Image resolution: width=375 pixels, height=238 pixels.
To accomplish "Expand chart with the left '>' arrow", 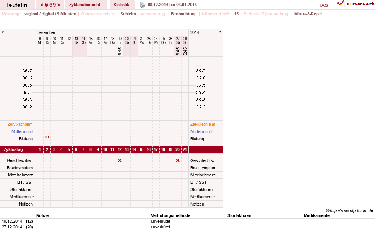I will pyautogui.click(x=3, y=32).
